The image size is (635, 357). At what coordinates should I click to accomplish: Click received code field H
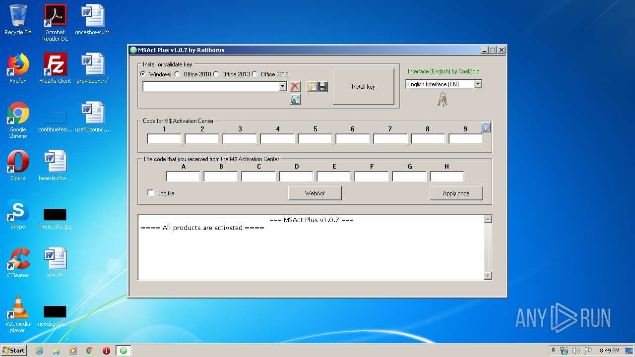tap(447, 177)
